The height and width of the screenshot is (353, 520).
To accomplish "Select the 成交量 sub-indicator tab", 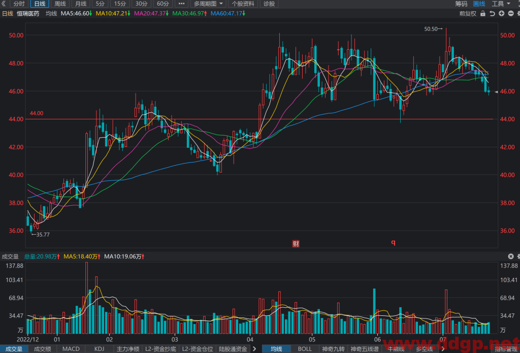I will point(14,349).
